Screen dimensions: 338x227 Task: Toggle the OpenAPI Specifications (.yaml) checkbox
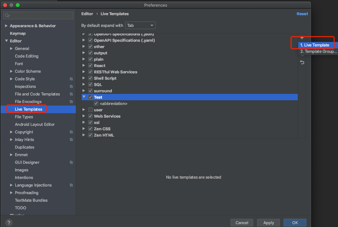(x=90, y=40)
